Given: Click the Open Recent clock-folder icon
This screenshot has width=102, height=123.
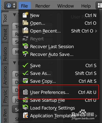Looking at the screenshot, I should point(25,30).
